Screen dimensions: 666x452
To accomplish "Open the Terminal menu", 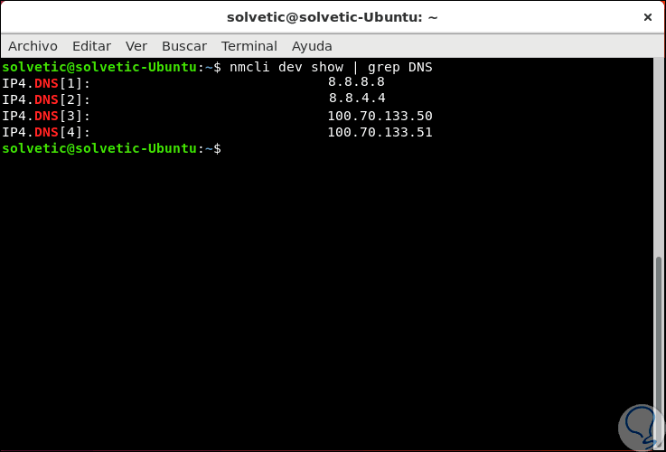I will point(249,46).
